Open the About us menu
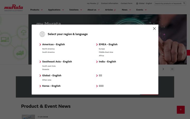This screenshot has width=190, height=119. point(92,10)
